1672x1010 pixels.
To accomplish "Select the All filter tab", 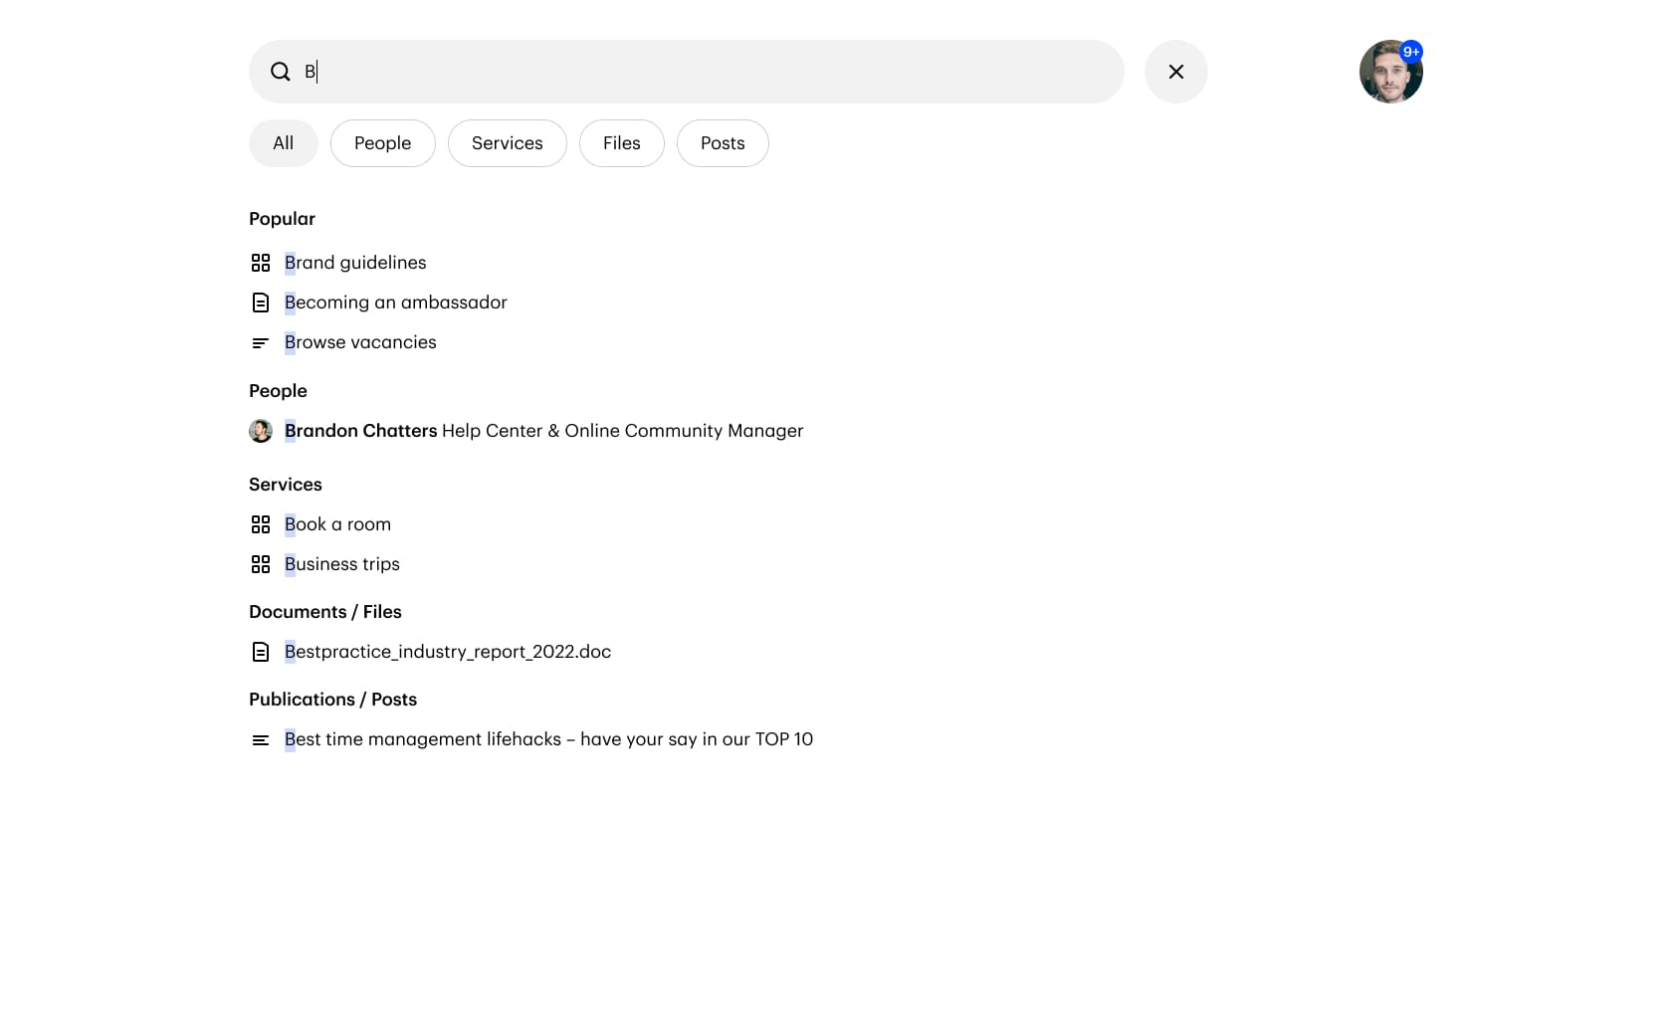I will coord(284,143).
